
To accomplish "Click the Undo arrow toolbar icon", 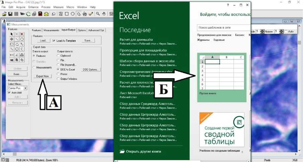I will (x=54, y=14).
